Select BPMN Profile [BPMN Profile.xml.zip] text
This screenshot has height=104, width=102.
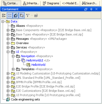point(39,82)
